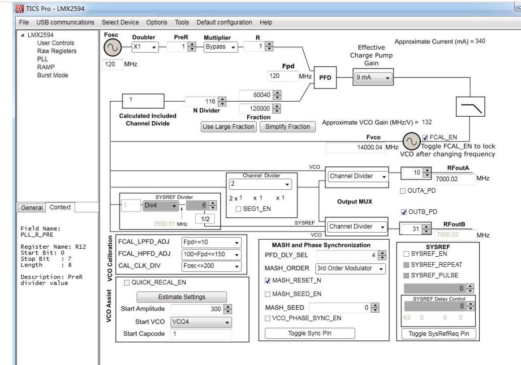521x365 pixels.
Task: Open the Doubler X1 dropdown
Action: (x=145, y=47)
